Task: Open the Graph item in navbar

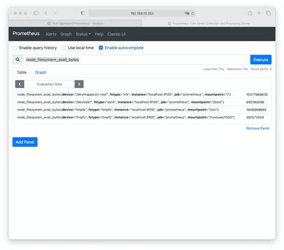Action: pyautogui.click(x=66, y=34)
